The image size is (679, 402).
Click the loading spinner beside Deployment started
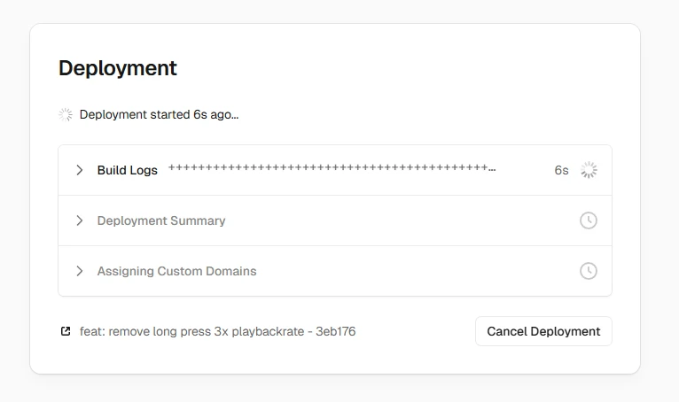pos(66,114)
